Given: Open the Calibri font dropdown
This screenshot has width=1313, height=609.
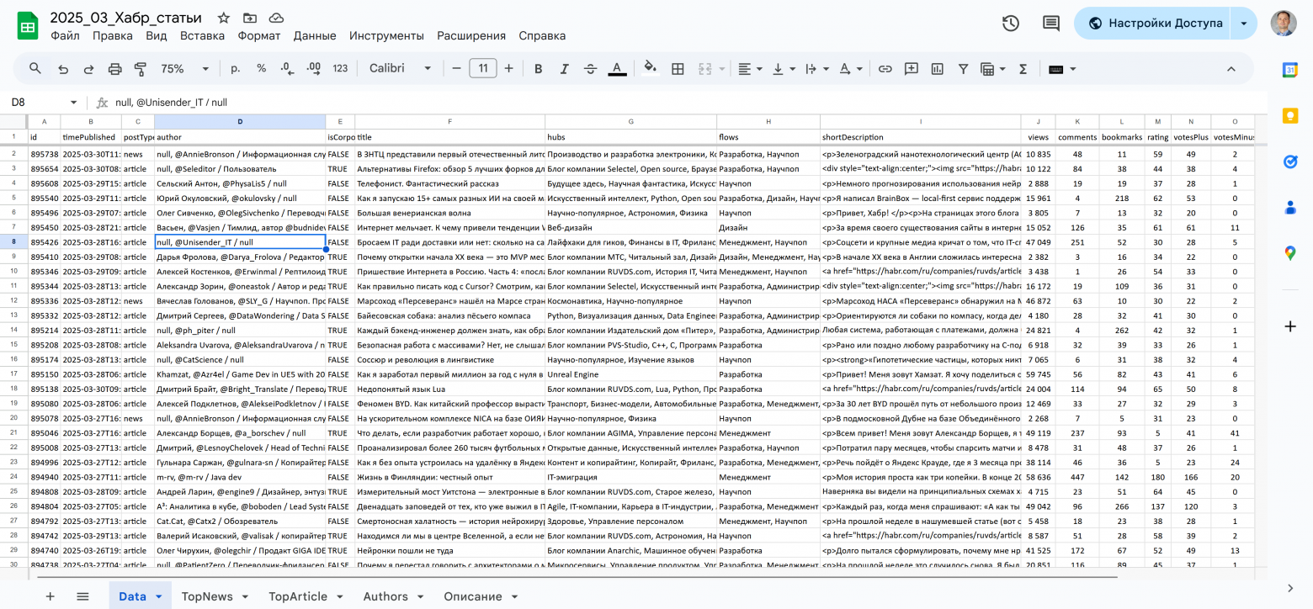Looking at the screenshot, I should (399, 69).
